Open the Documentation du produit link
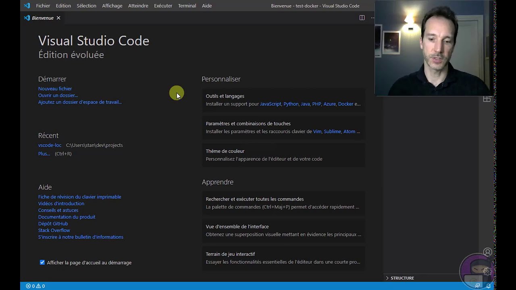Viewport: 516px width, 290px height. click(67, 217)
